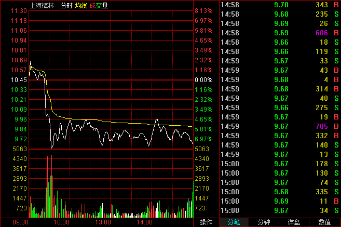Select the purple 705 B trade row
The image size is (341, 227).
280,126
